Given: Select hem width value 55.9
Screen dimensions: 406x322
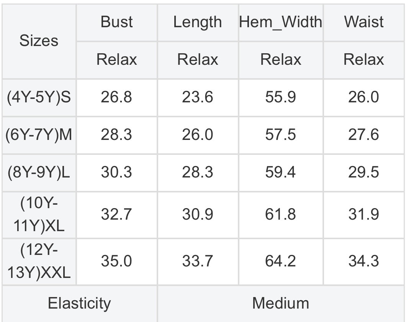Looking at the screenshot, I should (280, 97).
